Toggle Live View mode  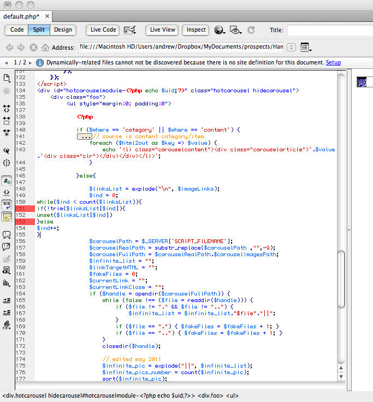163,29
